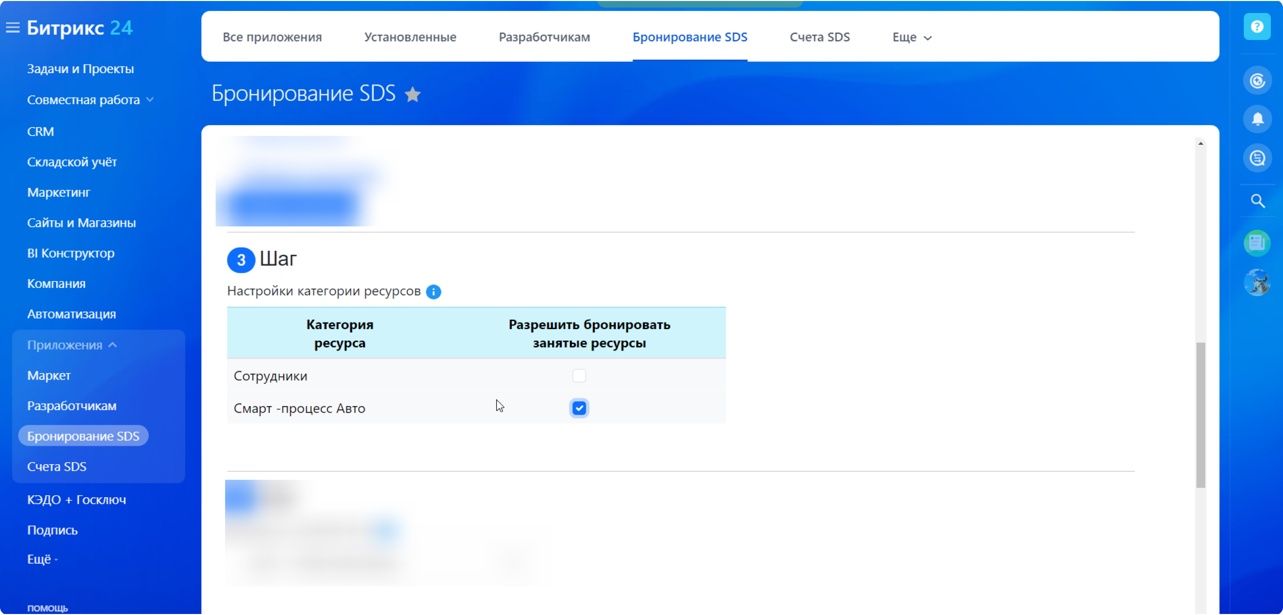Screen dimensions: 1283x615
Task: Switch to the Установленные tab
Action: (410, 38)
